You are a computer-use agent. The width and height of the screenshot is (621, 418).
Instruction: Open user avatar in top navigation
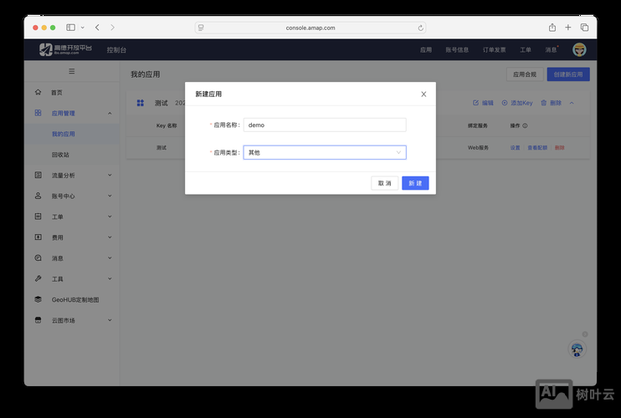(579, 50)
